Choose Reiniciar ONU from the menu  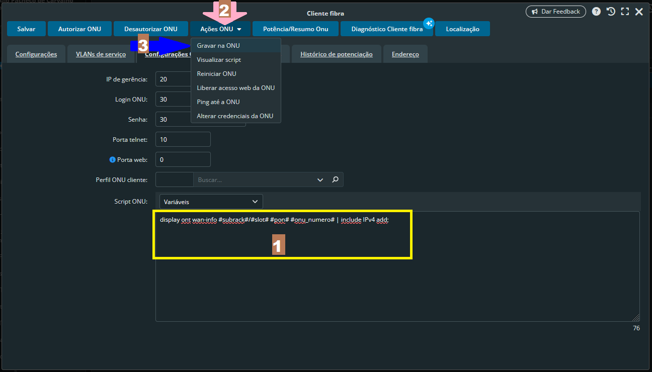(x=216, y=73)
